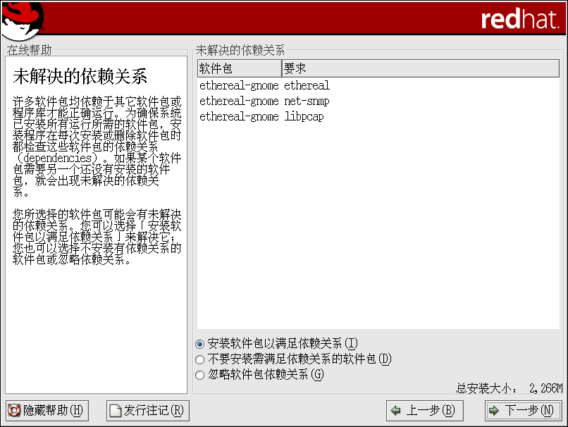568x427 pixels.
Task: Click the redhat wordmark in the banner
Action: tap(520, 20)
